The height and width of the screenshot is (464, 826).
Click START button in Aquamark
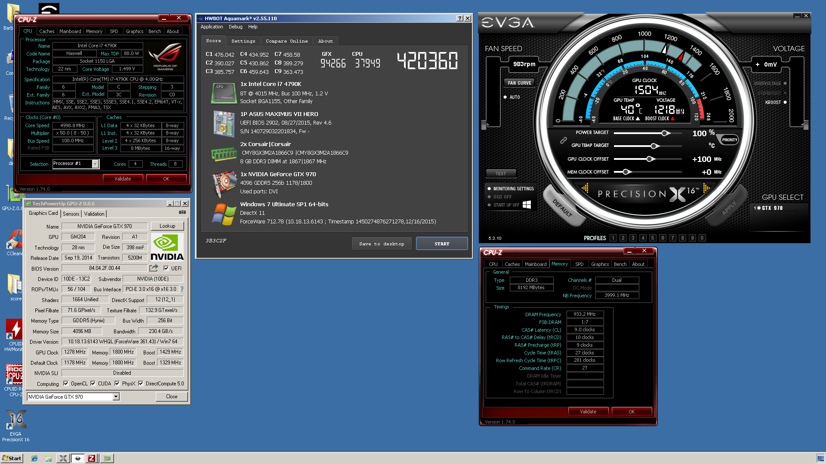(442, 244)
